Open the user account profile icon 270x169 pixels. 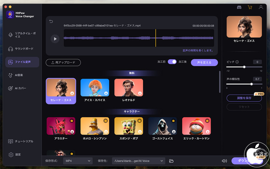[x=260, y=7]
